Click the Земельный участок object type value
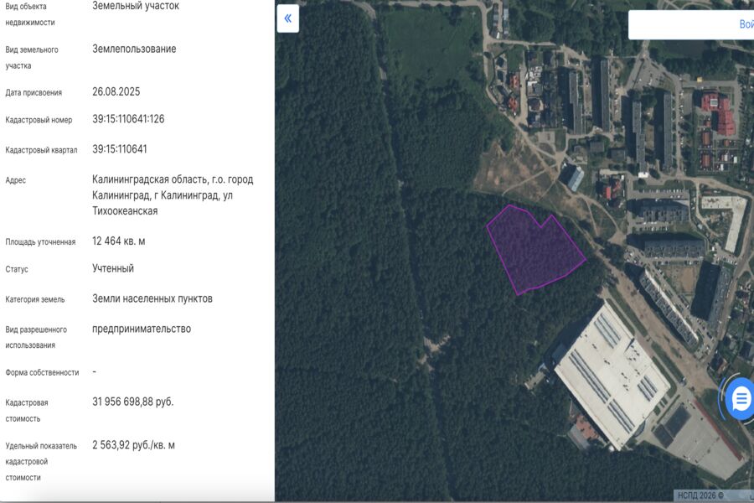This screenshot has width=754, height=503. coord(135,6)
